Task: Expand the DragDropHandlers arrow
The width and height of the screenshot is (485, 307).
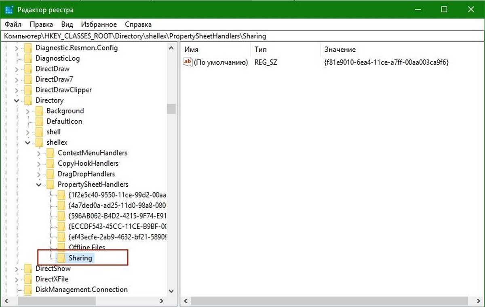Action: coord(39,174)
